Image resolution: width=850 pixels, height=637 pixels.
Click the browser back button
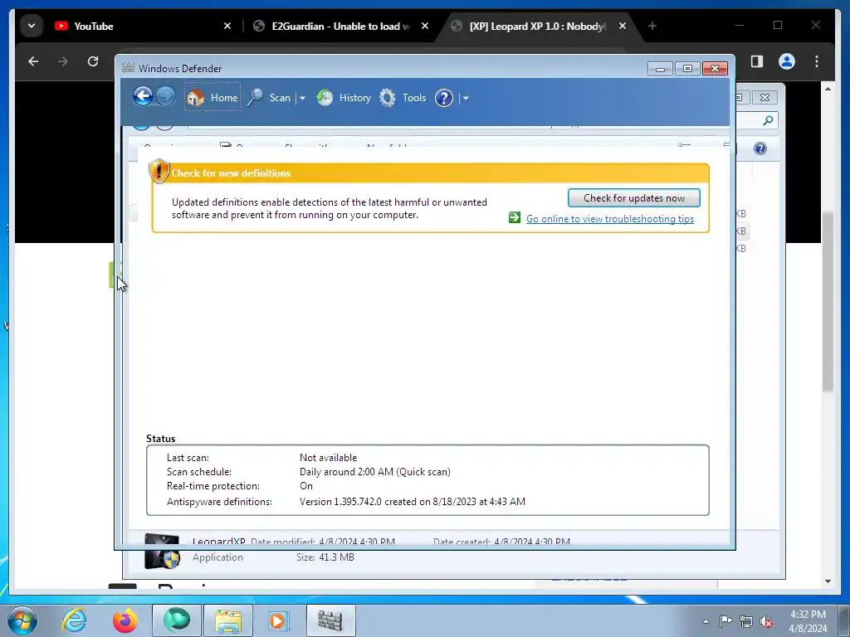click(x=33, y=61)
